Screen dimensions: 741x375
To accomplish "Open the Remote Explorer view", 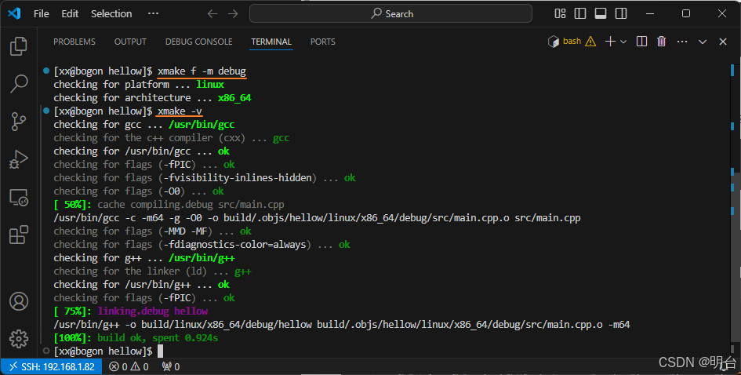I will (19, 197).
